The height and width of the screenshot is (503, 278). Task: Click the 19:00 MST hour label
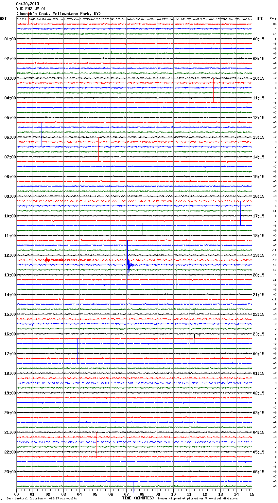point(10,393)
